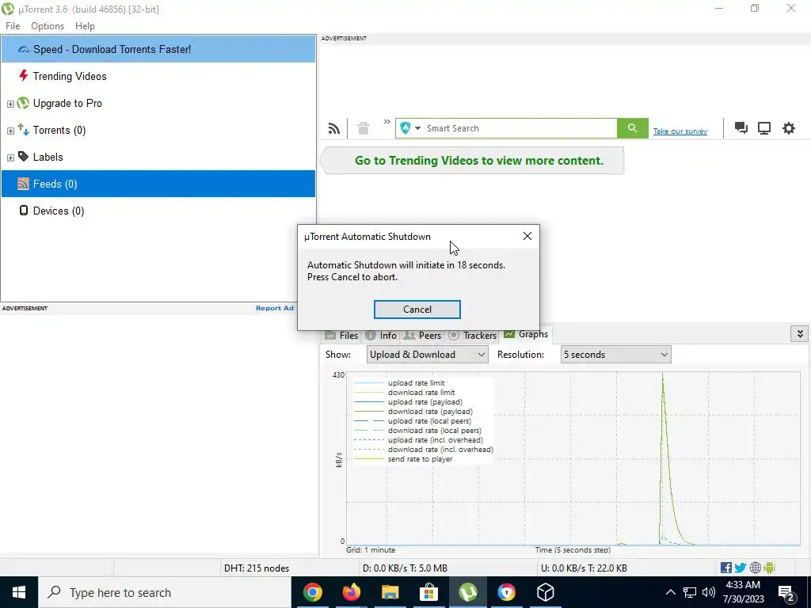Select Feeds (0) in the sidebar

pyautogui.click(x=158, y=184)
